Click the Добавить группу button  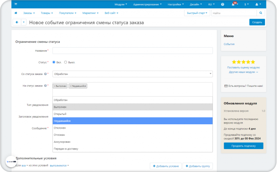click(198, 166)
